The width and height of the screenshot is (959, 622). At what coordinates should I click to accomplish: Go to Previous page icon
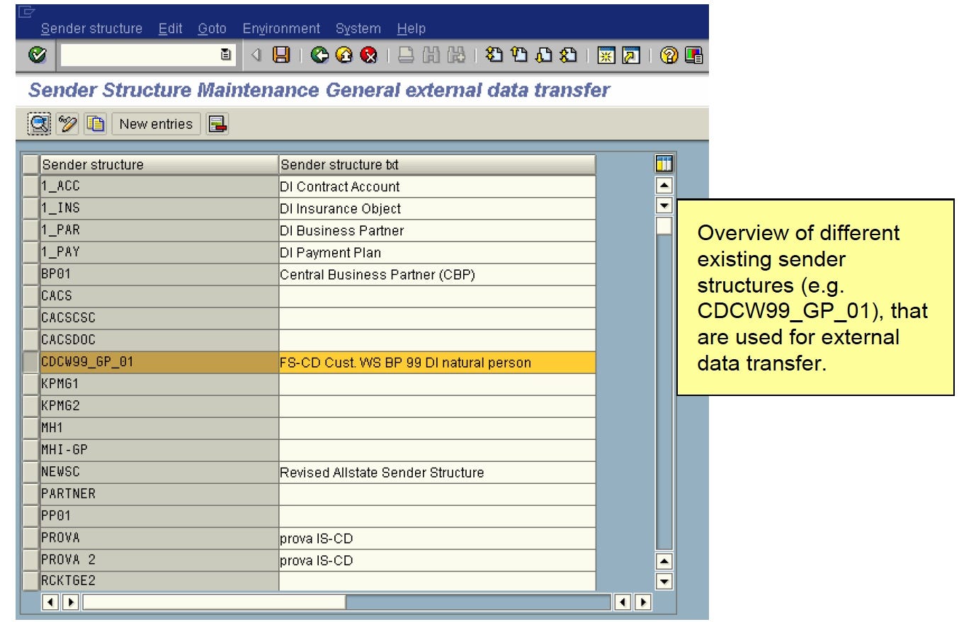tap(518, 55)
